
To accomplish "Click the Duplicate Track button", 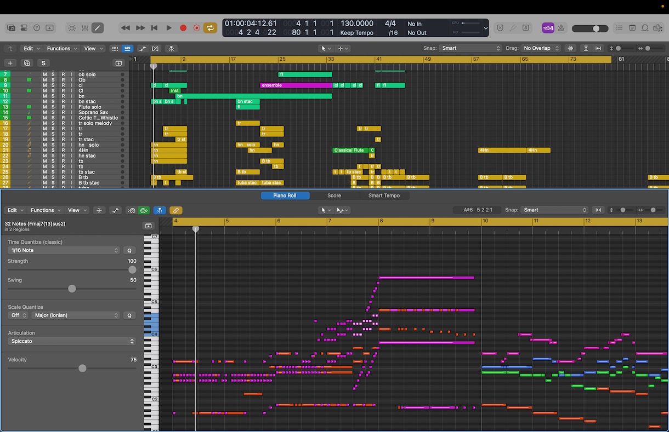I will (x=27, y=63).
